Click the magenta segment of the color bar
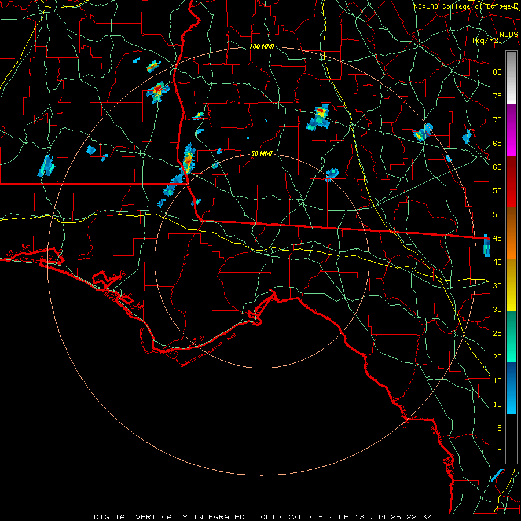The width and height of the screenshot is (521, 521). tap(511, 130)
